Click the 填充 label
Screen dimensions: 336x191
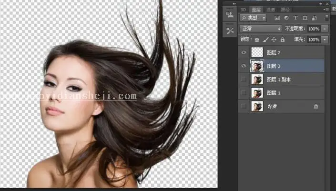coord(299,40)
